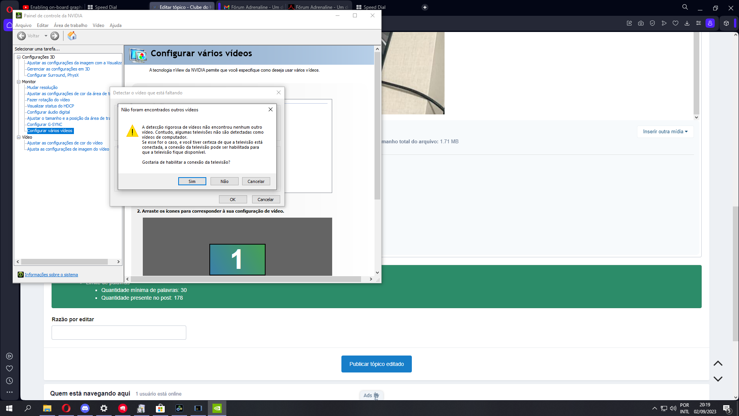Open the Editar menu
The width and height of the screenshot is (739, 416).
(43, 25)
